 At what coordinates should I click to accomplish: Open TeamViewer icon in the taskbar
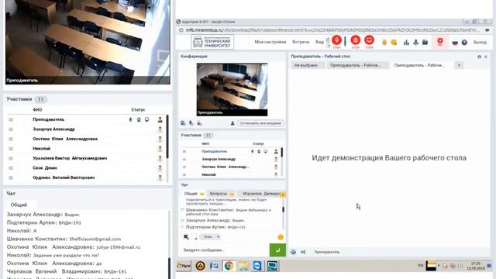pyautogui.click(x=257, y=266)
